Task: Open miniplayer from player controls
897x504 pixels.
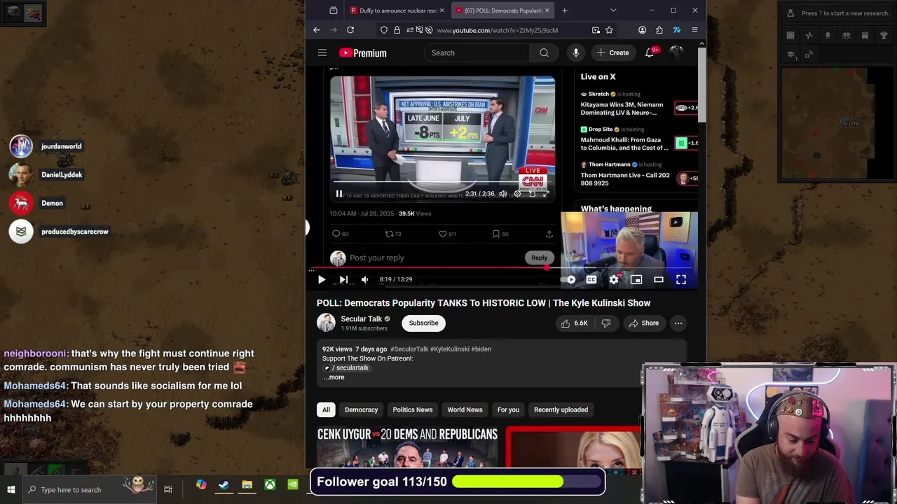Action: [x=636, y=279]
